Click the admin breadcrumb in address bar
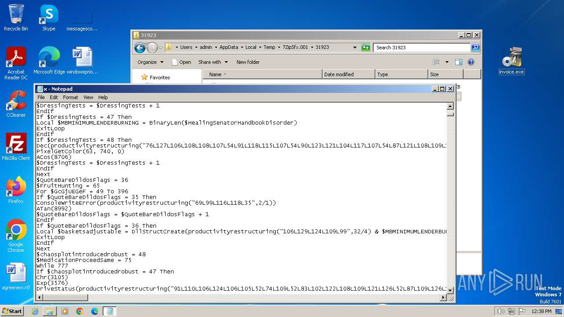The height and width of the screenshot is (317, 564). pos(206,47)
